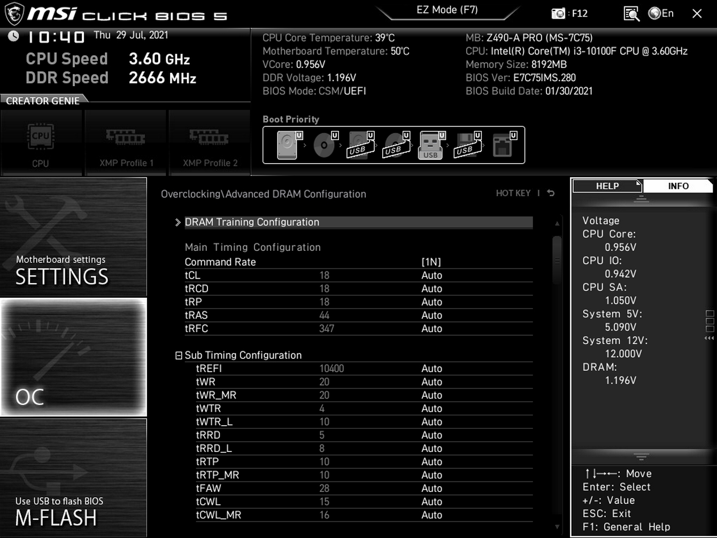Enable the Creator Genie CPU profile
This screenshot has width=717, height=538.
(x=41, y=143)
